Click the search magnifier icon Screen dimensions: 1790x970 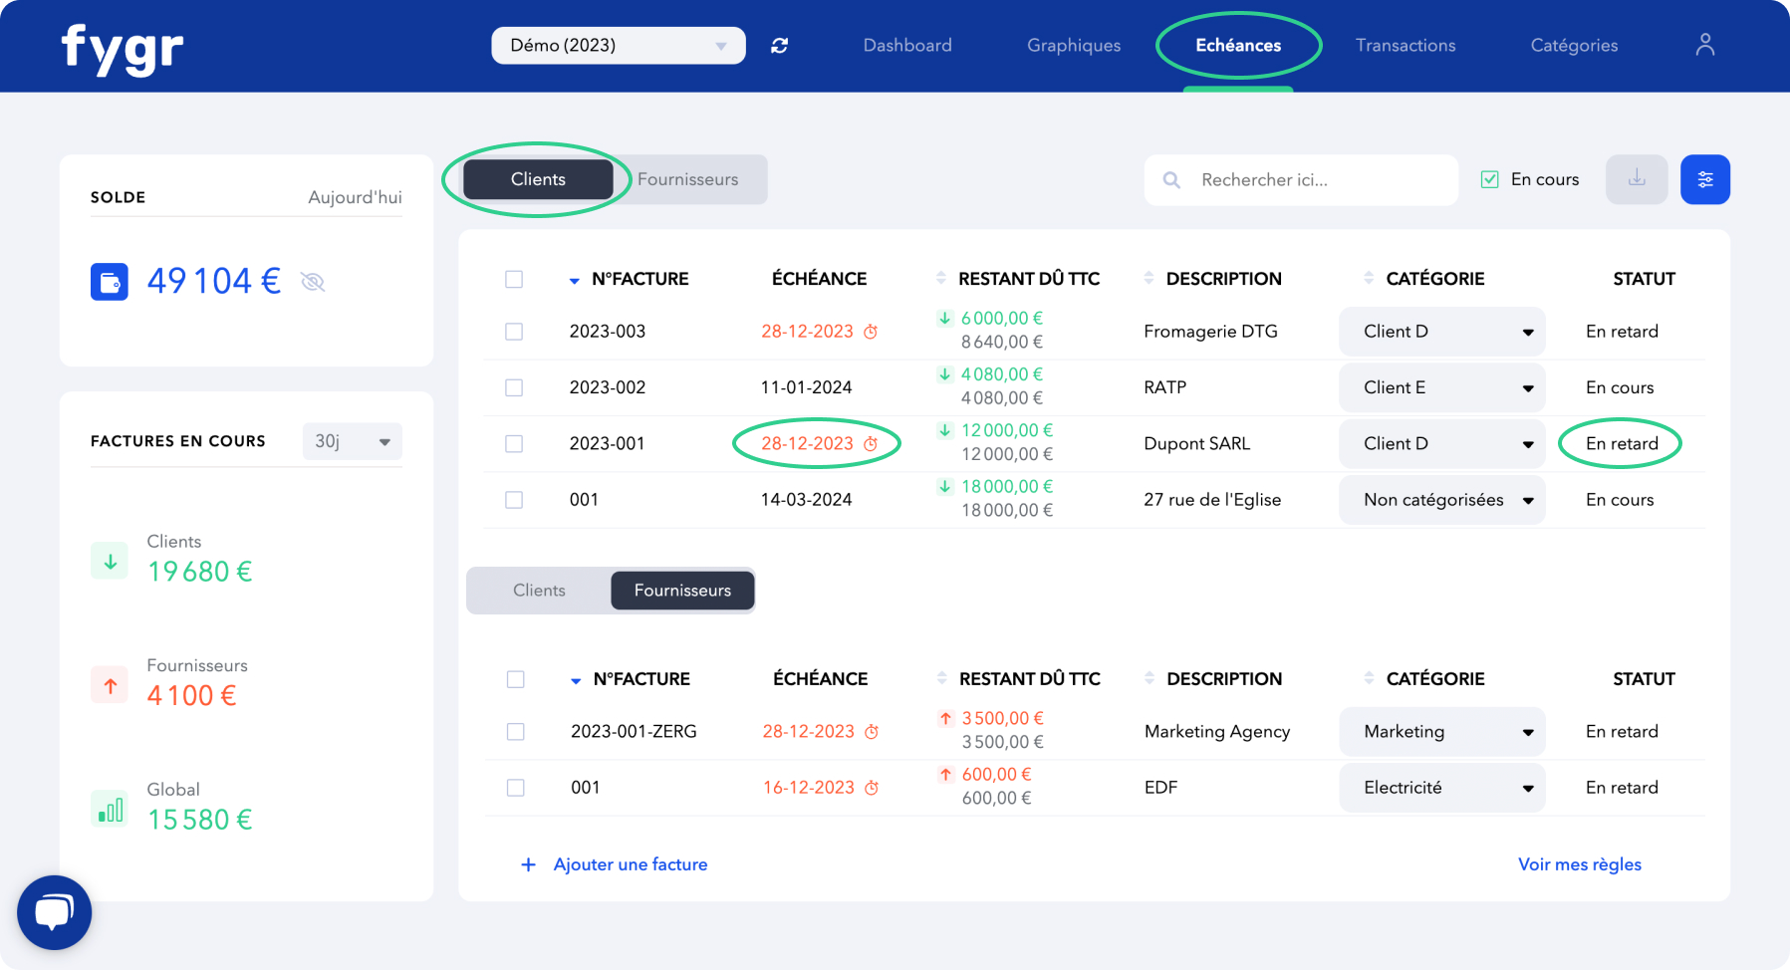[x=1171, y=180]
